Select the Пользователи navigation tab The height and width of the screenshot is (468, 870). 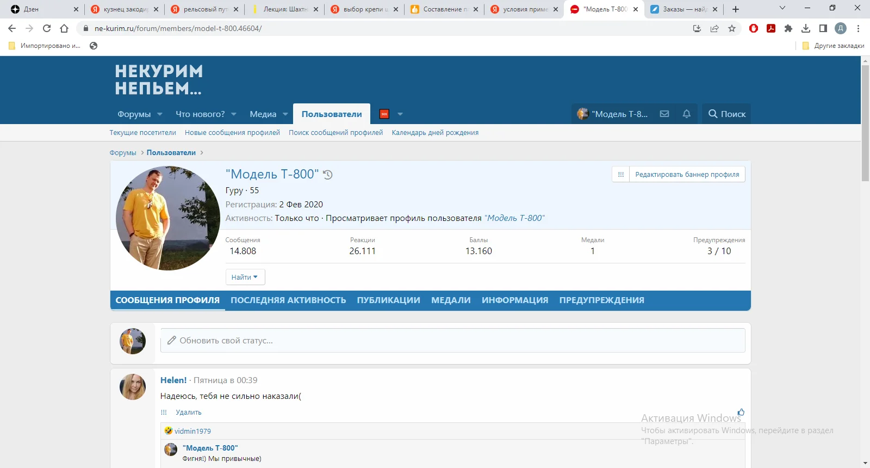tap(332, 114)
